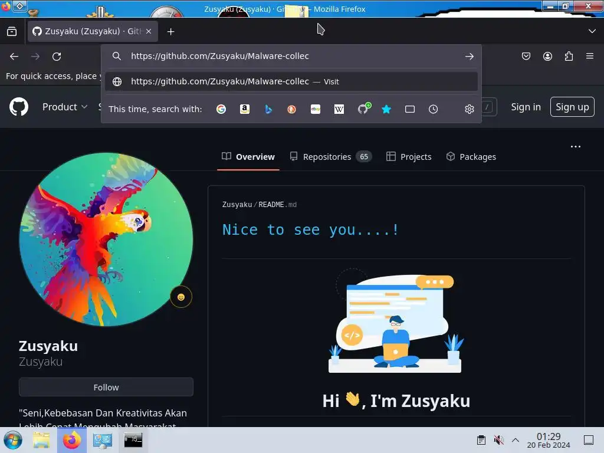604x453 pixels.
Task: List all tabs with the chevron
Action: click(592, 31)
